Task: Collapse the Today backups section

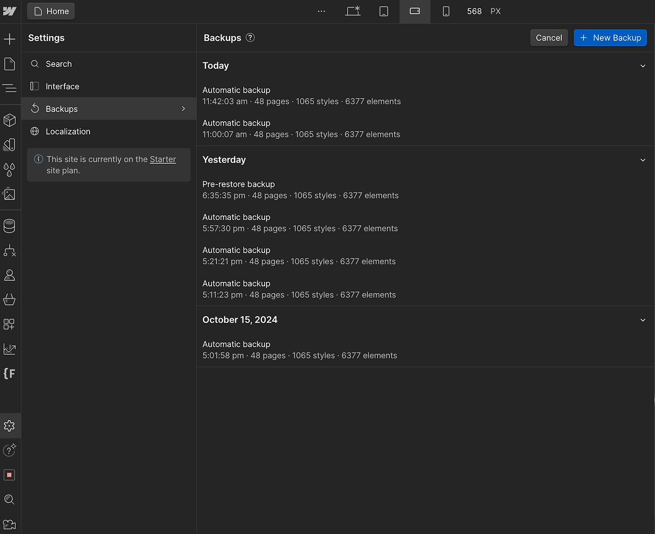Action: (643, 66)
